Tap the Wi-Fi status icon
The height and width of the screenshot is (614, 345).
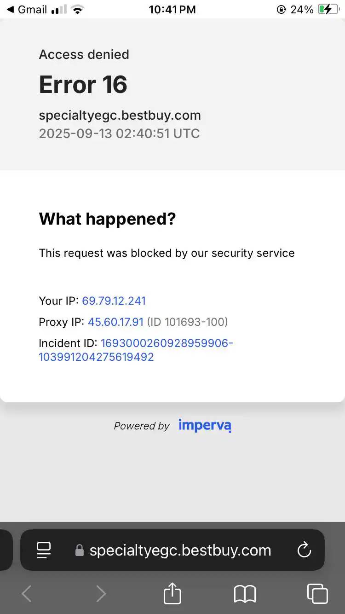(x=78, y=10)
